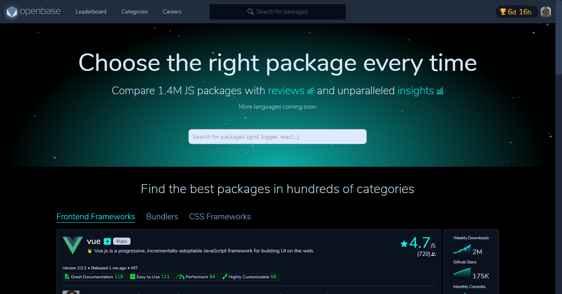Click the insights chart icon
Viewport: 562px width, 294px height.
click(x=440, y=91)
